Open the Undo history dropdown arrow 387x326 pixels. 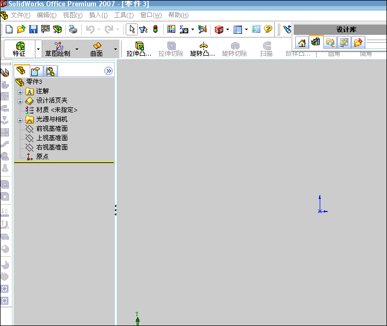(99, 29)
